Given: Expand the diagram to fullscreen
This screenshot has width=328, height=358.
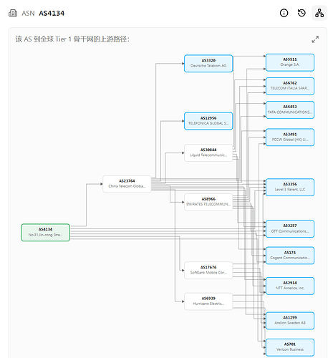Looking at the screenshot, I should coord(315,39).
